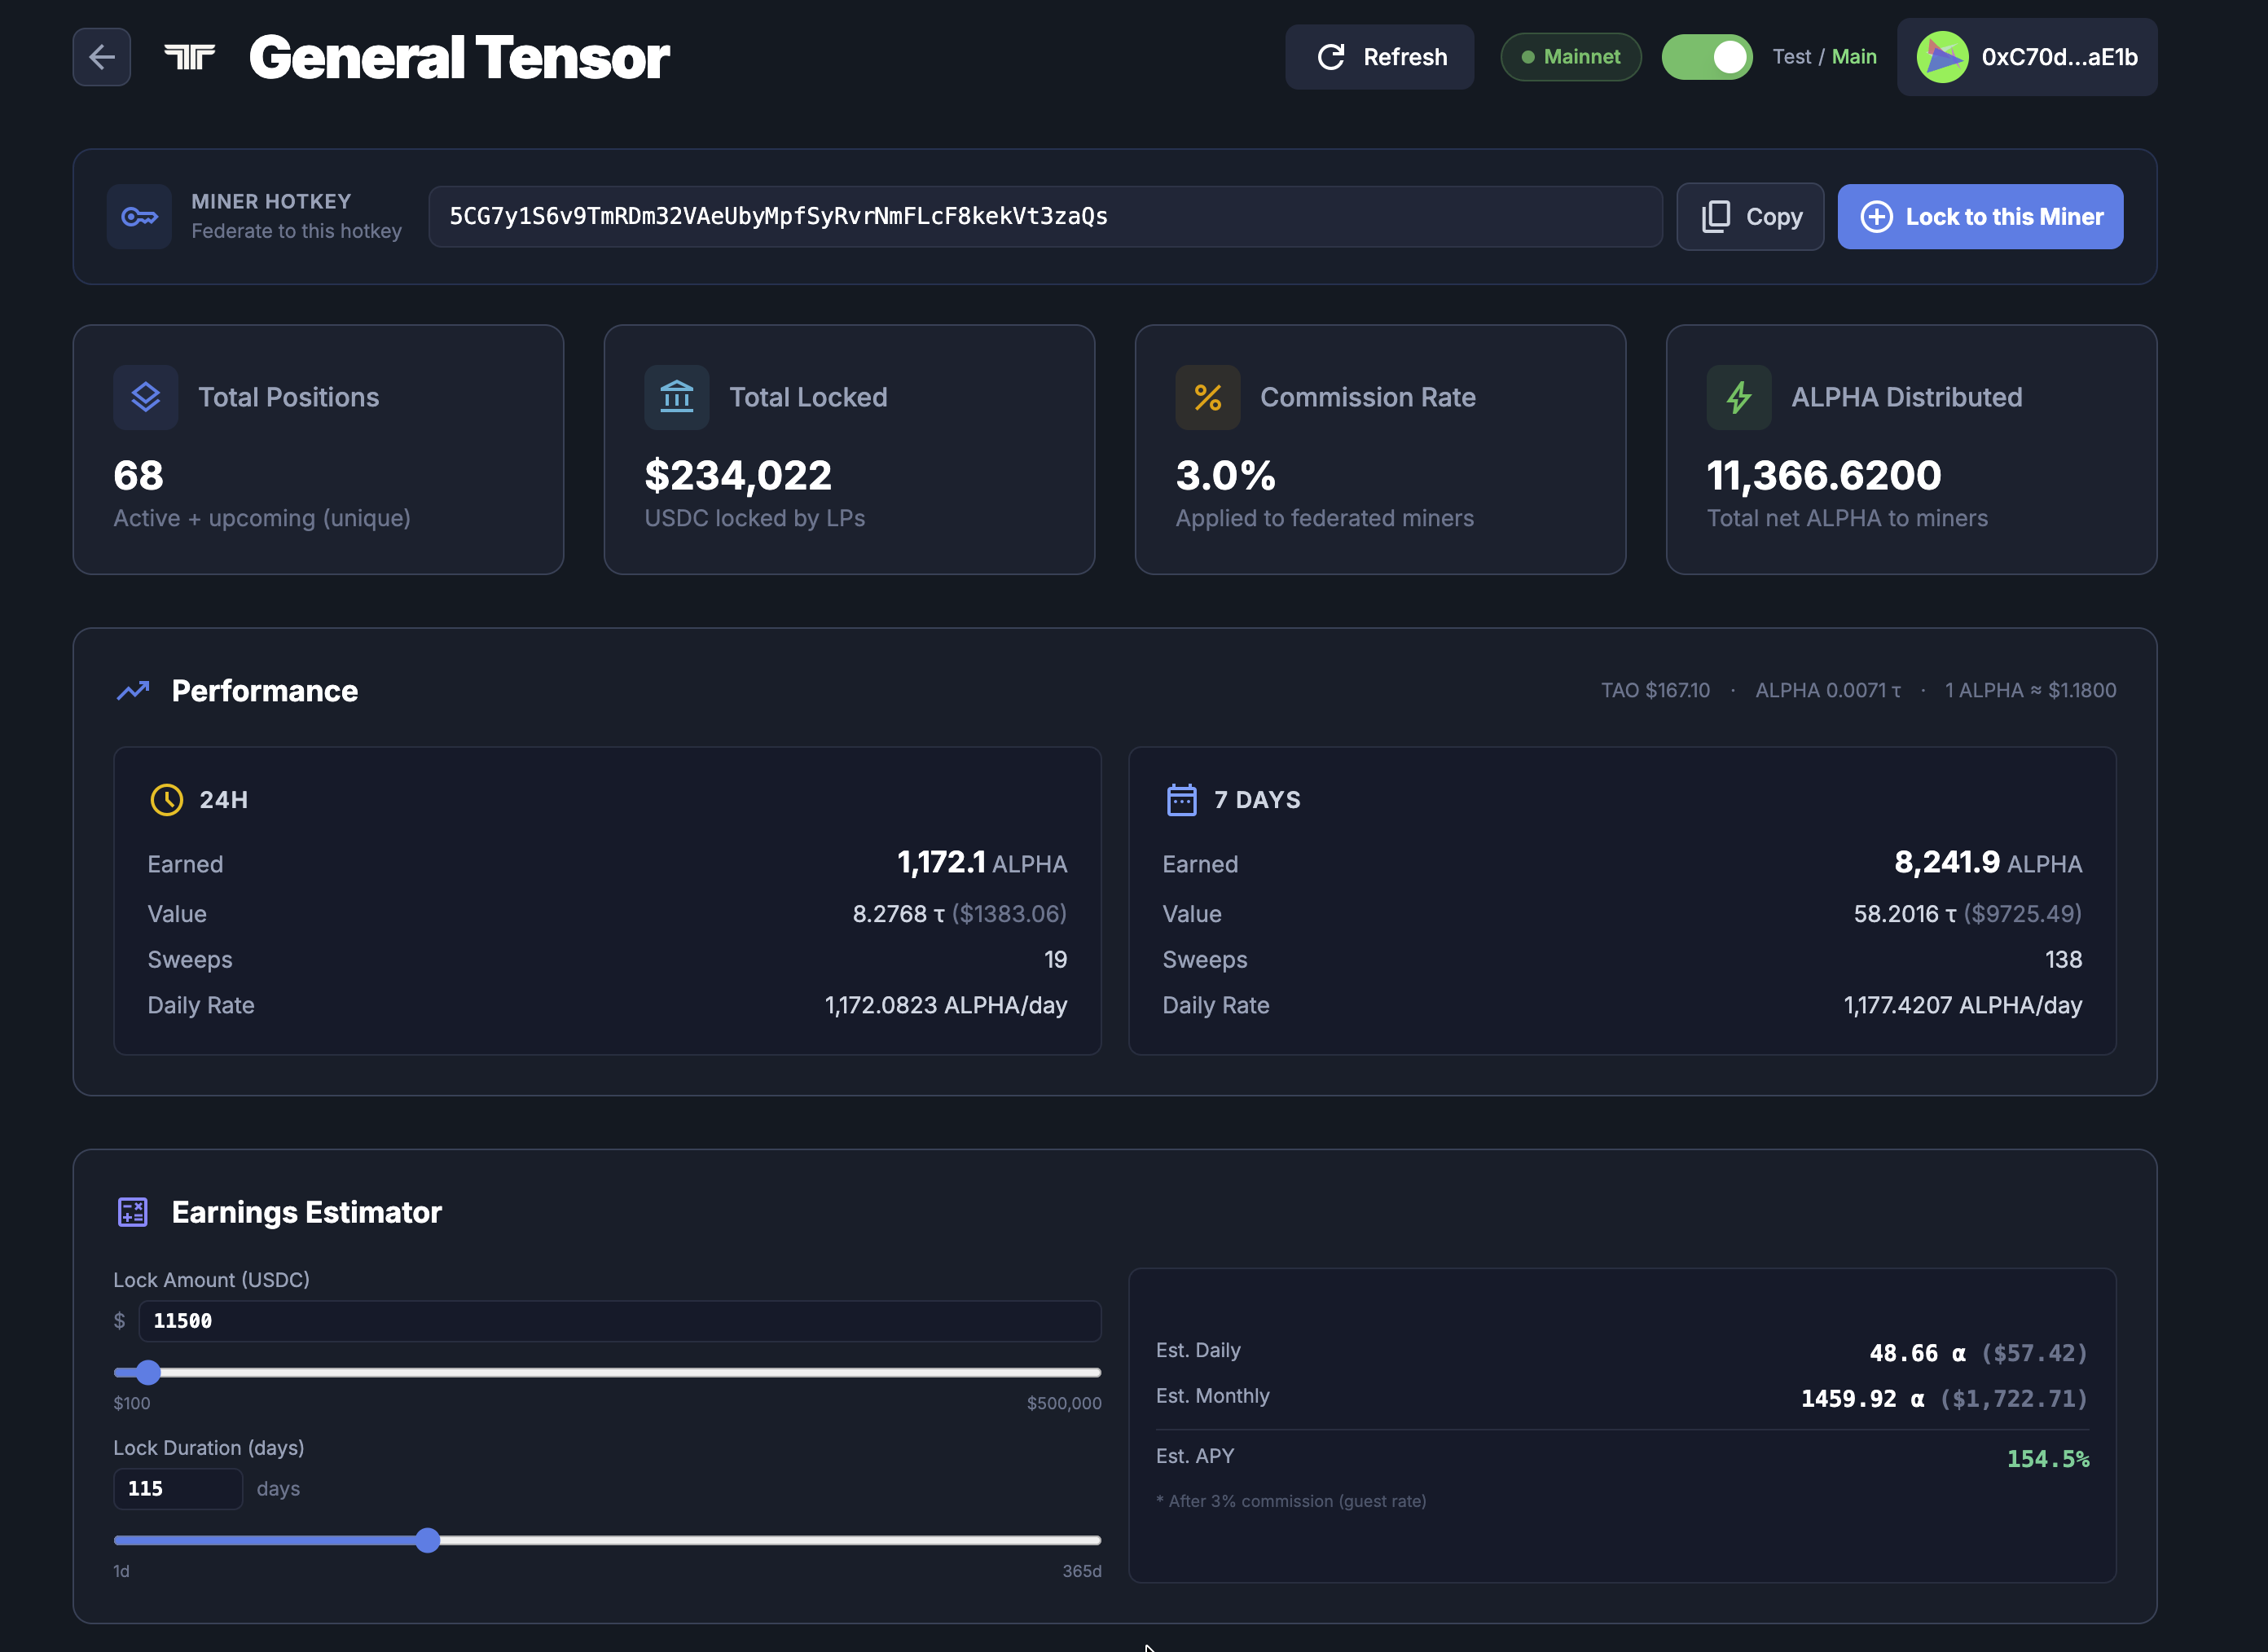Click the Mainnet status badge
Viewport: 2268px width, 1652px height.
point(1570,57)
